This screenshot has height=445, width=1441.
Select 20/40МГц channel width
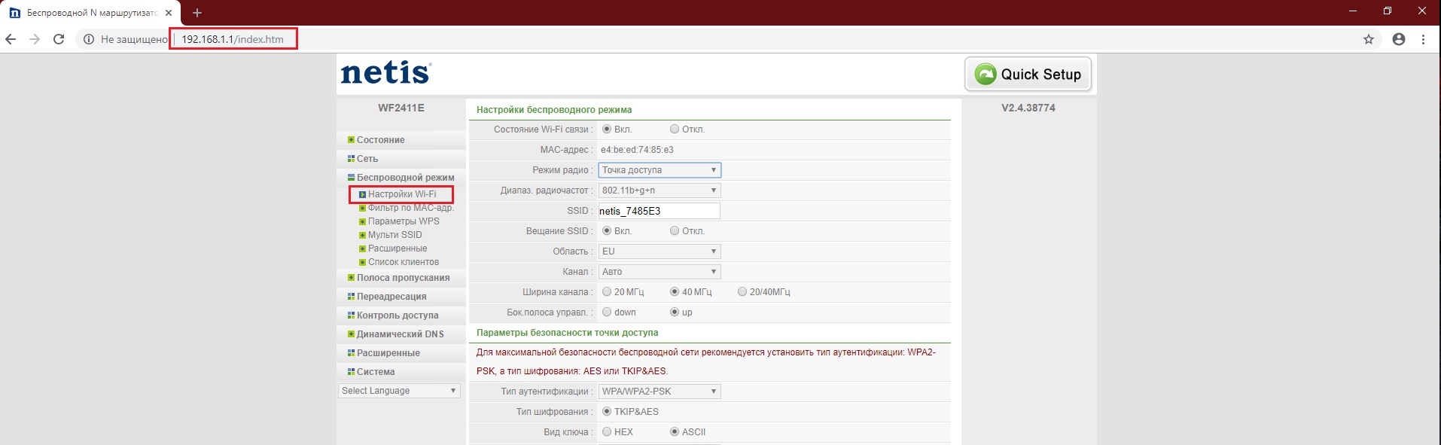742,292
